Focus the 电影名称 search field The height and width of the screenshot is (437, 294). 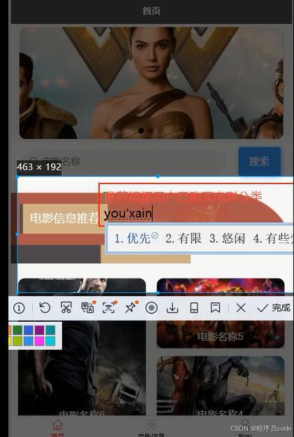tap(124, 161)
